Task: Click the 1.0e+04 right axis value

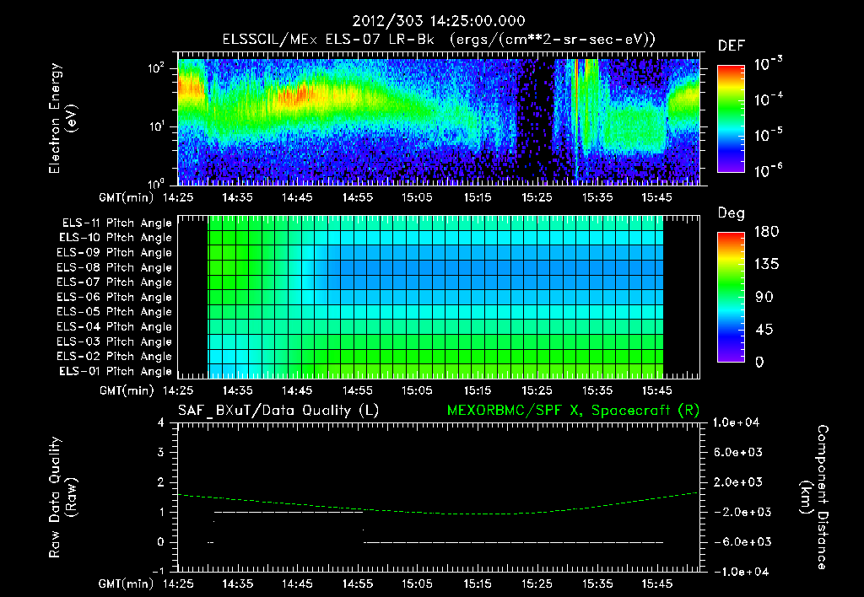Action: click(x=736, y=422)
